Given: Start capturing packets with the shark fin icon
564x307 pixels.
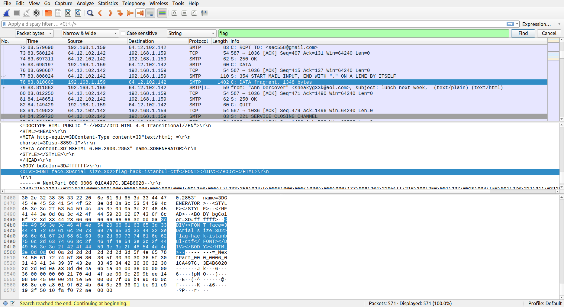Looking at the screenshot, I should click(6, 13).
